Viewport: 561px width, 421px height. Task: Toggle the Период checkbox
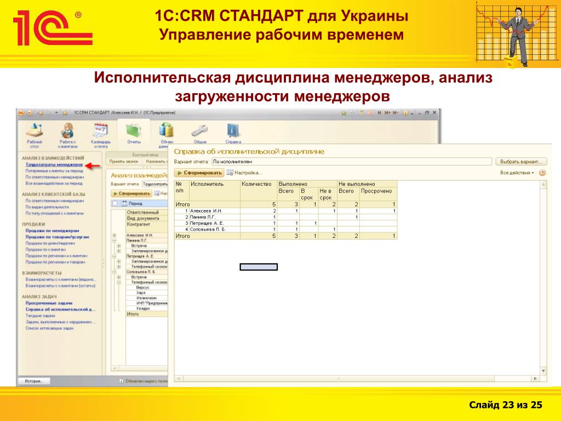click(115, 203)
